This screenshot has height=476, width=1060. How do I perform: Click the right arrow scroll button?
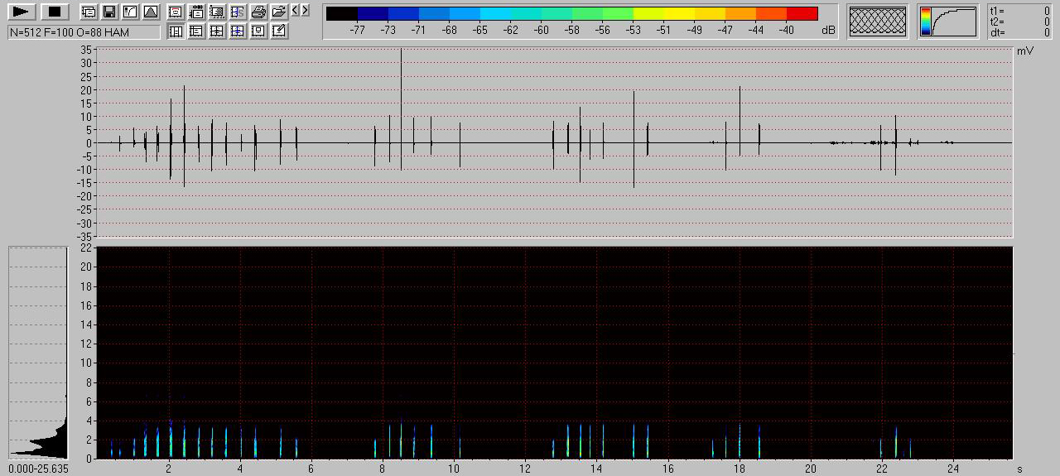[306, 10]
